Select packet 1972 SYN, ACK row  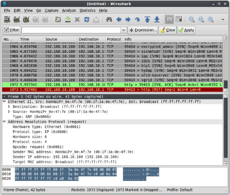tap(112, 85)
